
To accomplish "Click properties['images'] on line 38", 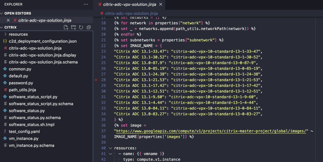I will pyautogui.click(x=162, y=137).
